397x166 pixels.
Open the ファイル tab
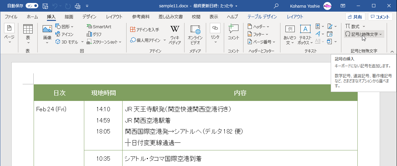pyautogui.click(x=11, y=17)
